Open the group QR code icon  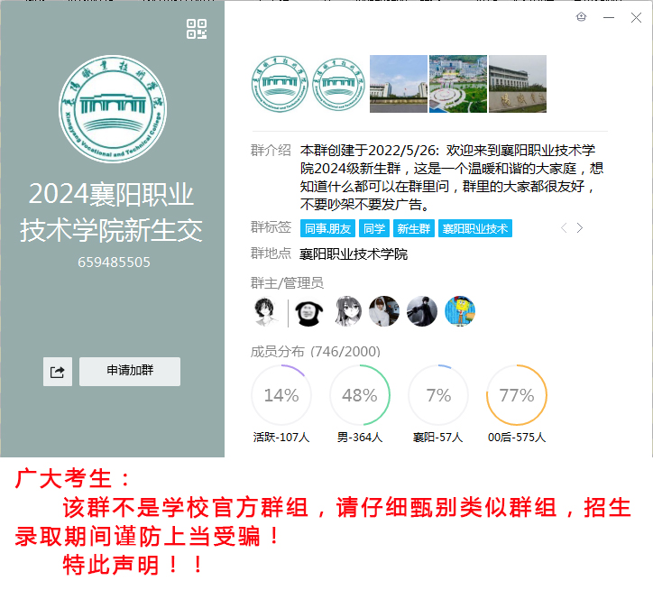coord(197,29)
